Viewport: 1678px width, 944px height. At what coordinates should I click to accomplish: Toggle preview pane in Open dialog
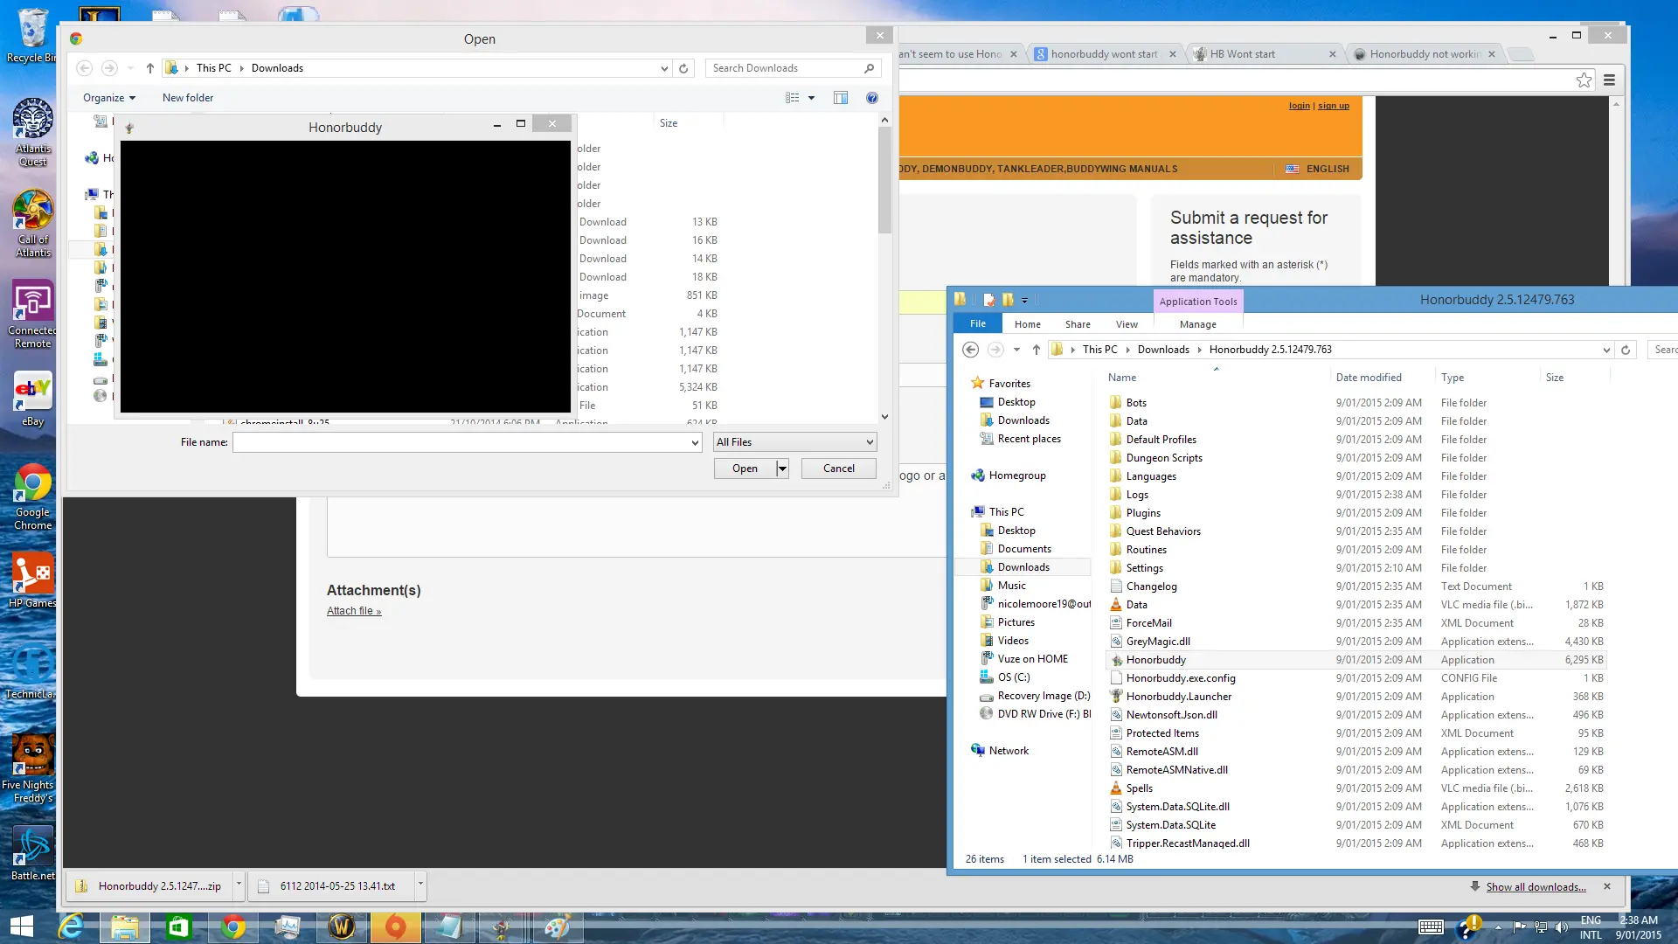point(841,98)
